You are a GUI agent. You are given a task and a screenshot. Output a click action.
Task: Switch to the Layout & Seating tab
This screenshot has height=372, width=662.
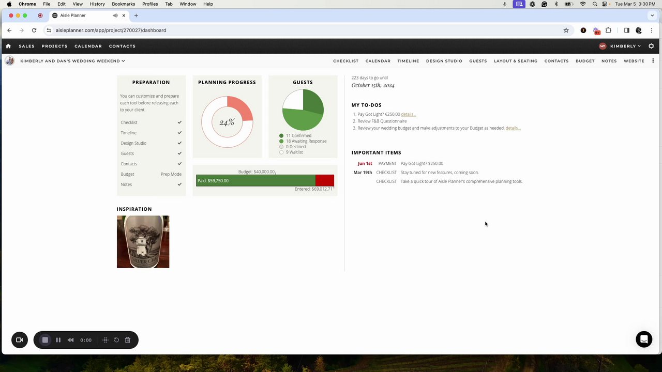(516, 61)
